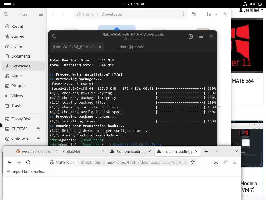Select Recent in Files sidebar
Image resolution: width=266 pixels, height=200 pixels.
[23, 27]
